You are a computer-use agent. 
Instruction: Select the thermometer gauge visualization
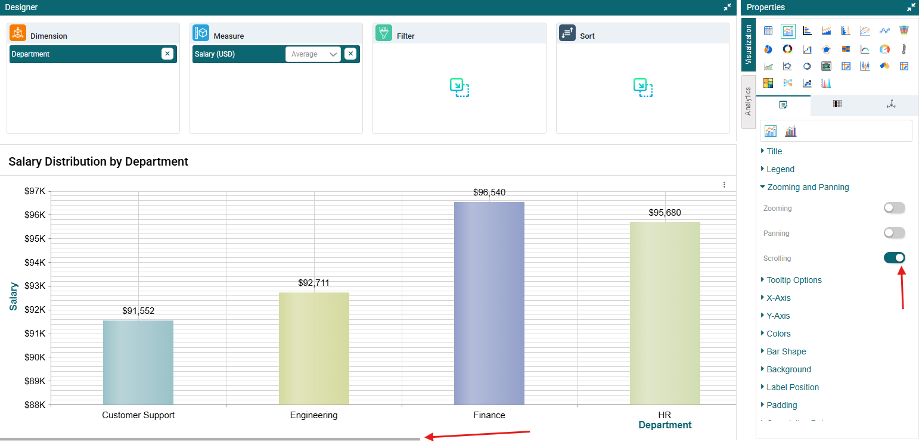904,49
